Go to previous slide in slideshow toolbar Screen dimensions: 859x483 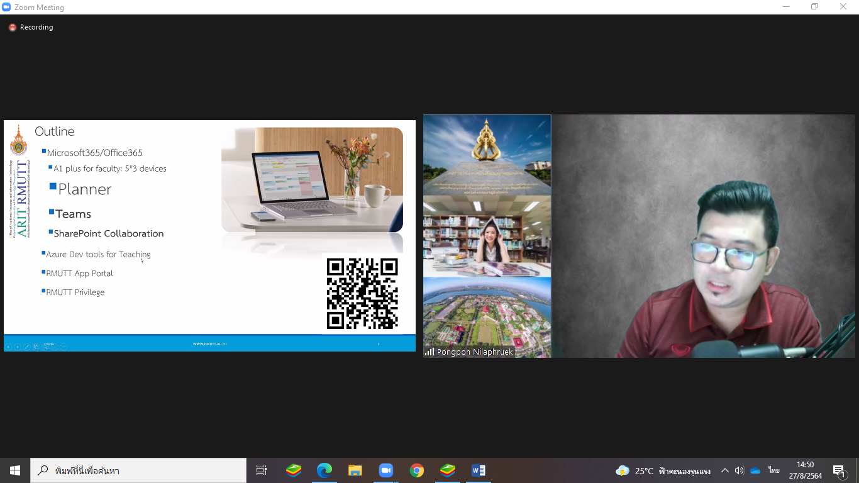point(8,347)
